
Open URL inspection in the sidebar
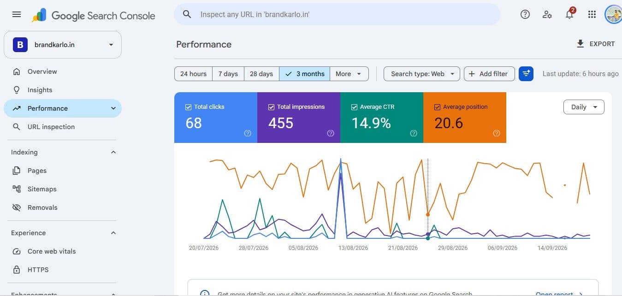(x=63, y=127)
